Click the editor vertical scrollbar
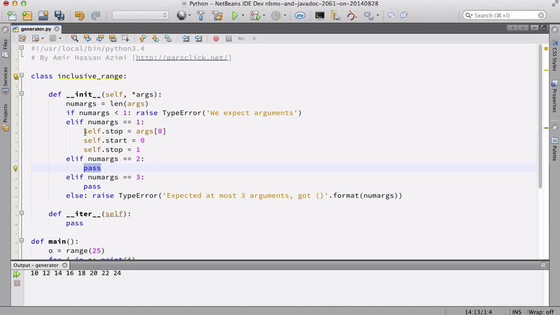The width and height of the screenshot is (560, 315). point(540,117)
